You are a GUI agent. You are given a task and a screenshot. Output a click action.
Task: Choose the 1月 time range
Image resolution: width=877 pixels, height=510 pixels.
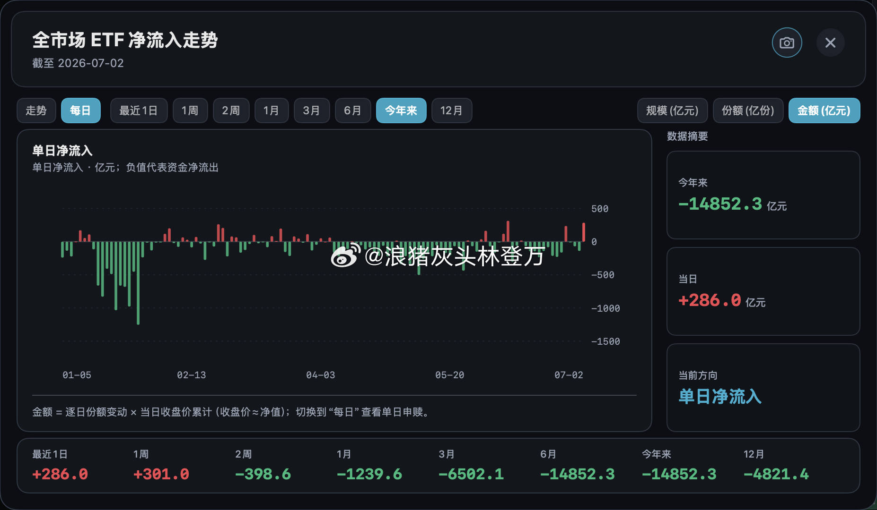[272, 110]
